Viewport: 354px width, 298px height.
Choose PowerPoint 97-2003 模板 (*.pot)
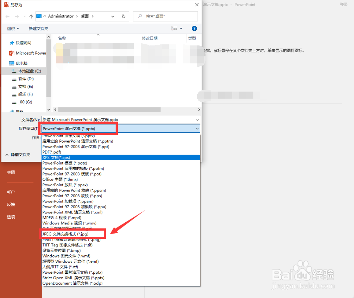click(121, 174)
